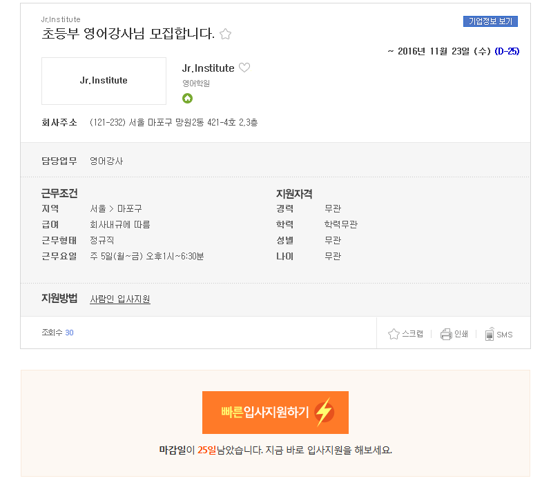Click the 스크랩 text label
The height and width of the screenshot is (485, 542).
pyautogui.click(x=412, y=334)
